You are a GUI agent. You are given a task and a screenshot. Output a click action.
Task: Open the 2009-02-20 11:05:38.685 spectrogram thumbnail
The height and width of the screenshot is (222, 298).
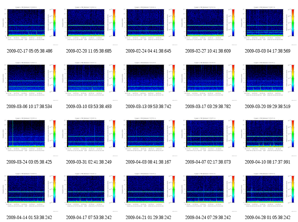point(89,26)
